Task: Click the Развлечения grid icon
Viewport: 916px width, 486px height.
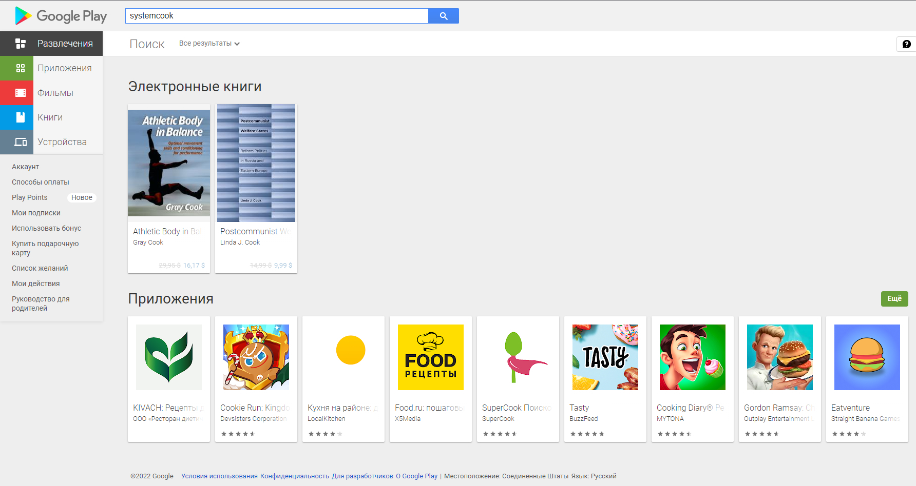Action: (21, 44)
